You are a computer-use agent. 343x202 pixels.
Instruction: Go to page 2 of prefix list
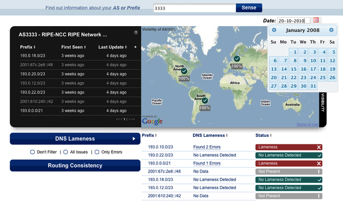click(x=126, y=119)
